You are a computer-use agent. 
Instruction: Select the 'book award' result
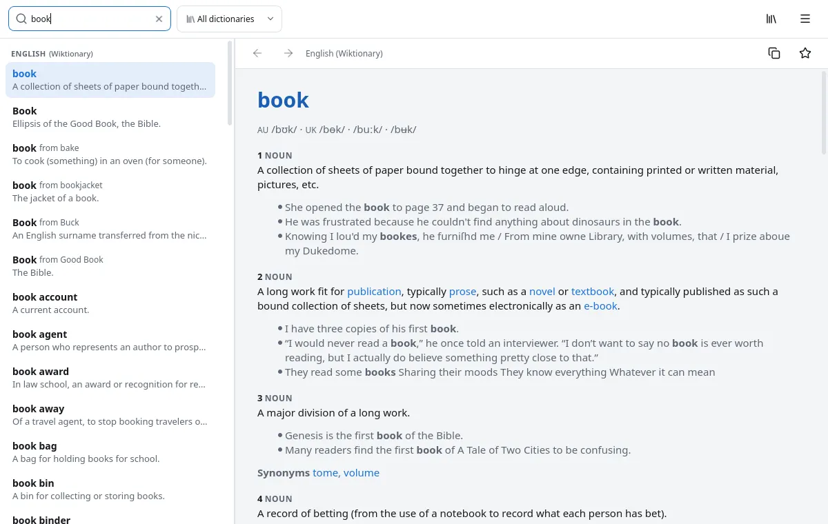[110, 378]
